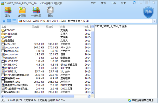Expand the address bar path dropdown

click(x=154, y=21)
